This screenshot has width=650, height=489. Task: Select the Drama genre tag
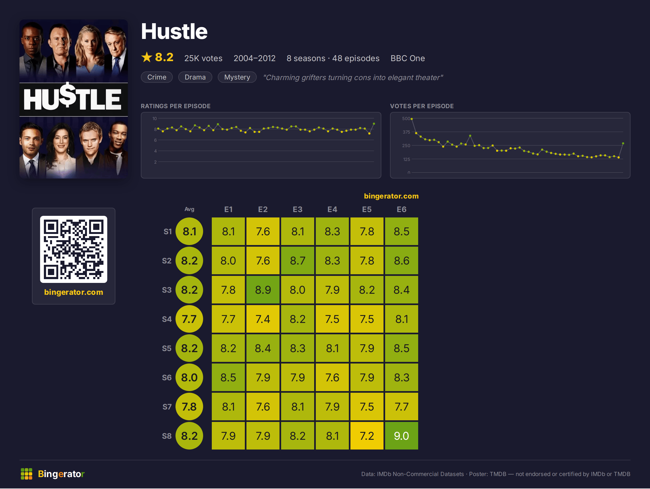pyautogui.click(x=195, y=77)
